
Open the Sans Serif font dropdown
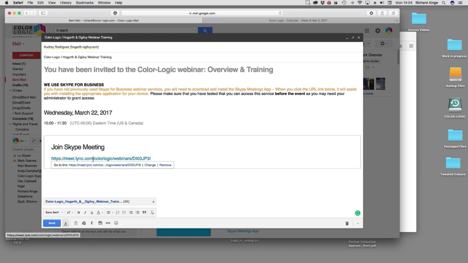tap(54, 213)
